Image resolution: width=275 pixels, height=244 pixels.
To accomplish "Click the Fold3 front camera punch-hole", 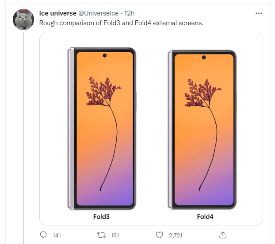I will 106,56.
